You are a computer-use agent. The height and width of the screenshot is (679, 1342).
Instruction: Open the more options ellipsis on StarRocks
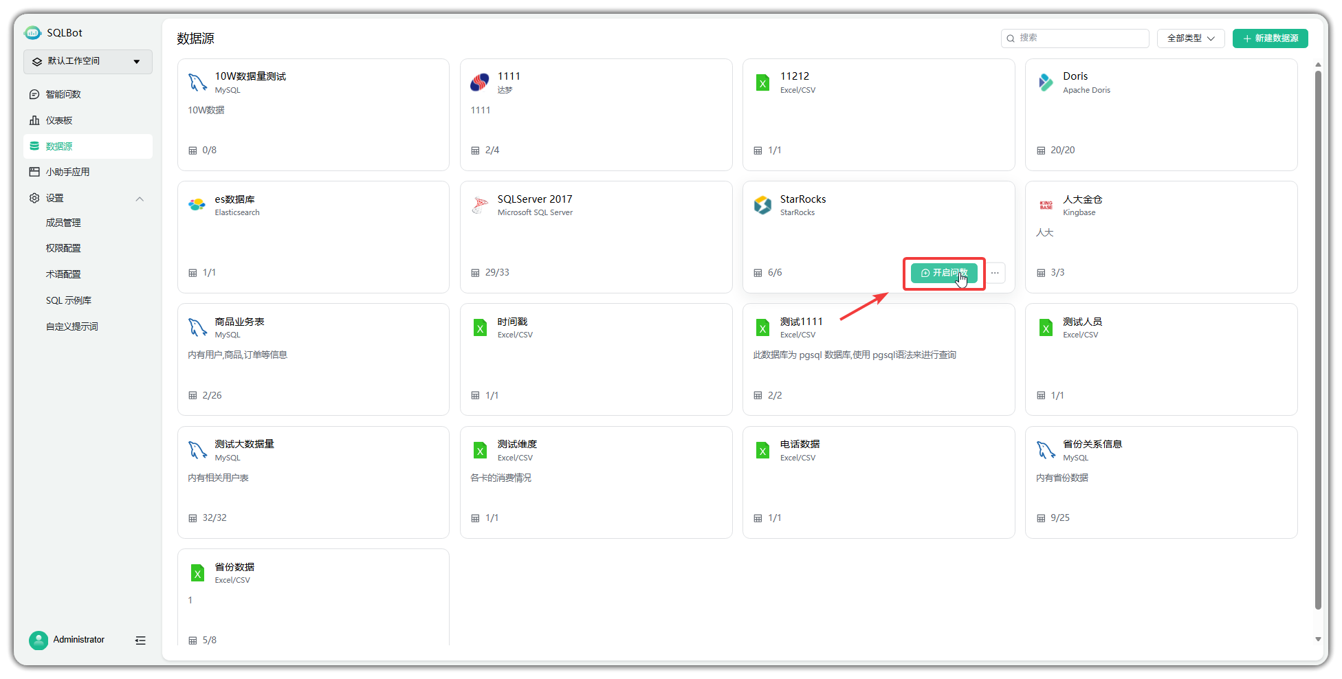(995, 273)
